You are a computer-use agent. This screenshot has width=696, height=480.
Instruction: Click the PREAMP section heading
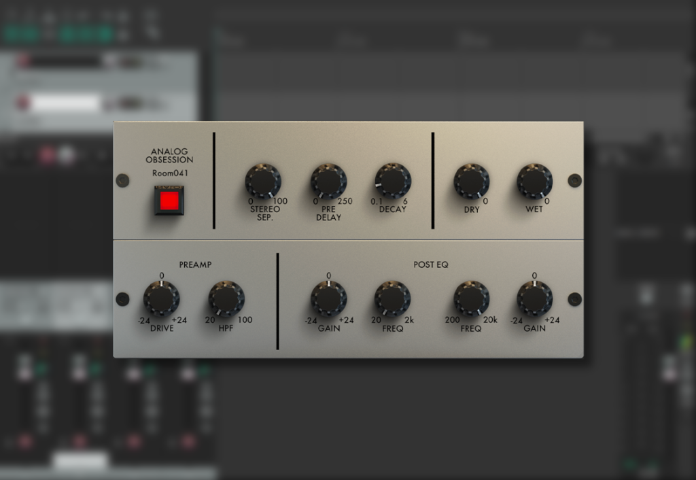(x=195, y=264)
